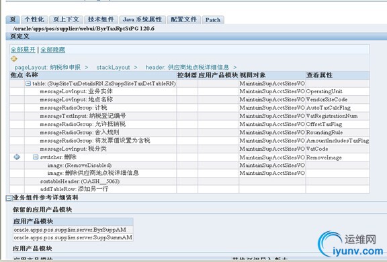Screen dimensions: 387x262
Task: Collapse the 业务组件参考详细资料 section
Action: (9, 198)
